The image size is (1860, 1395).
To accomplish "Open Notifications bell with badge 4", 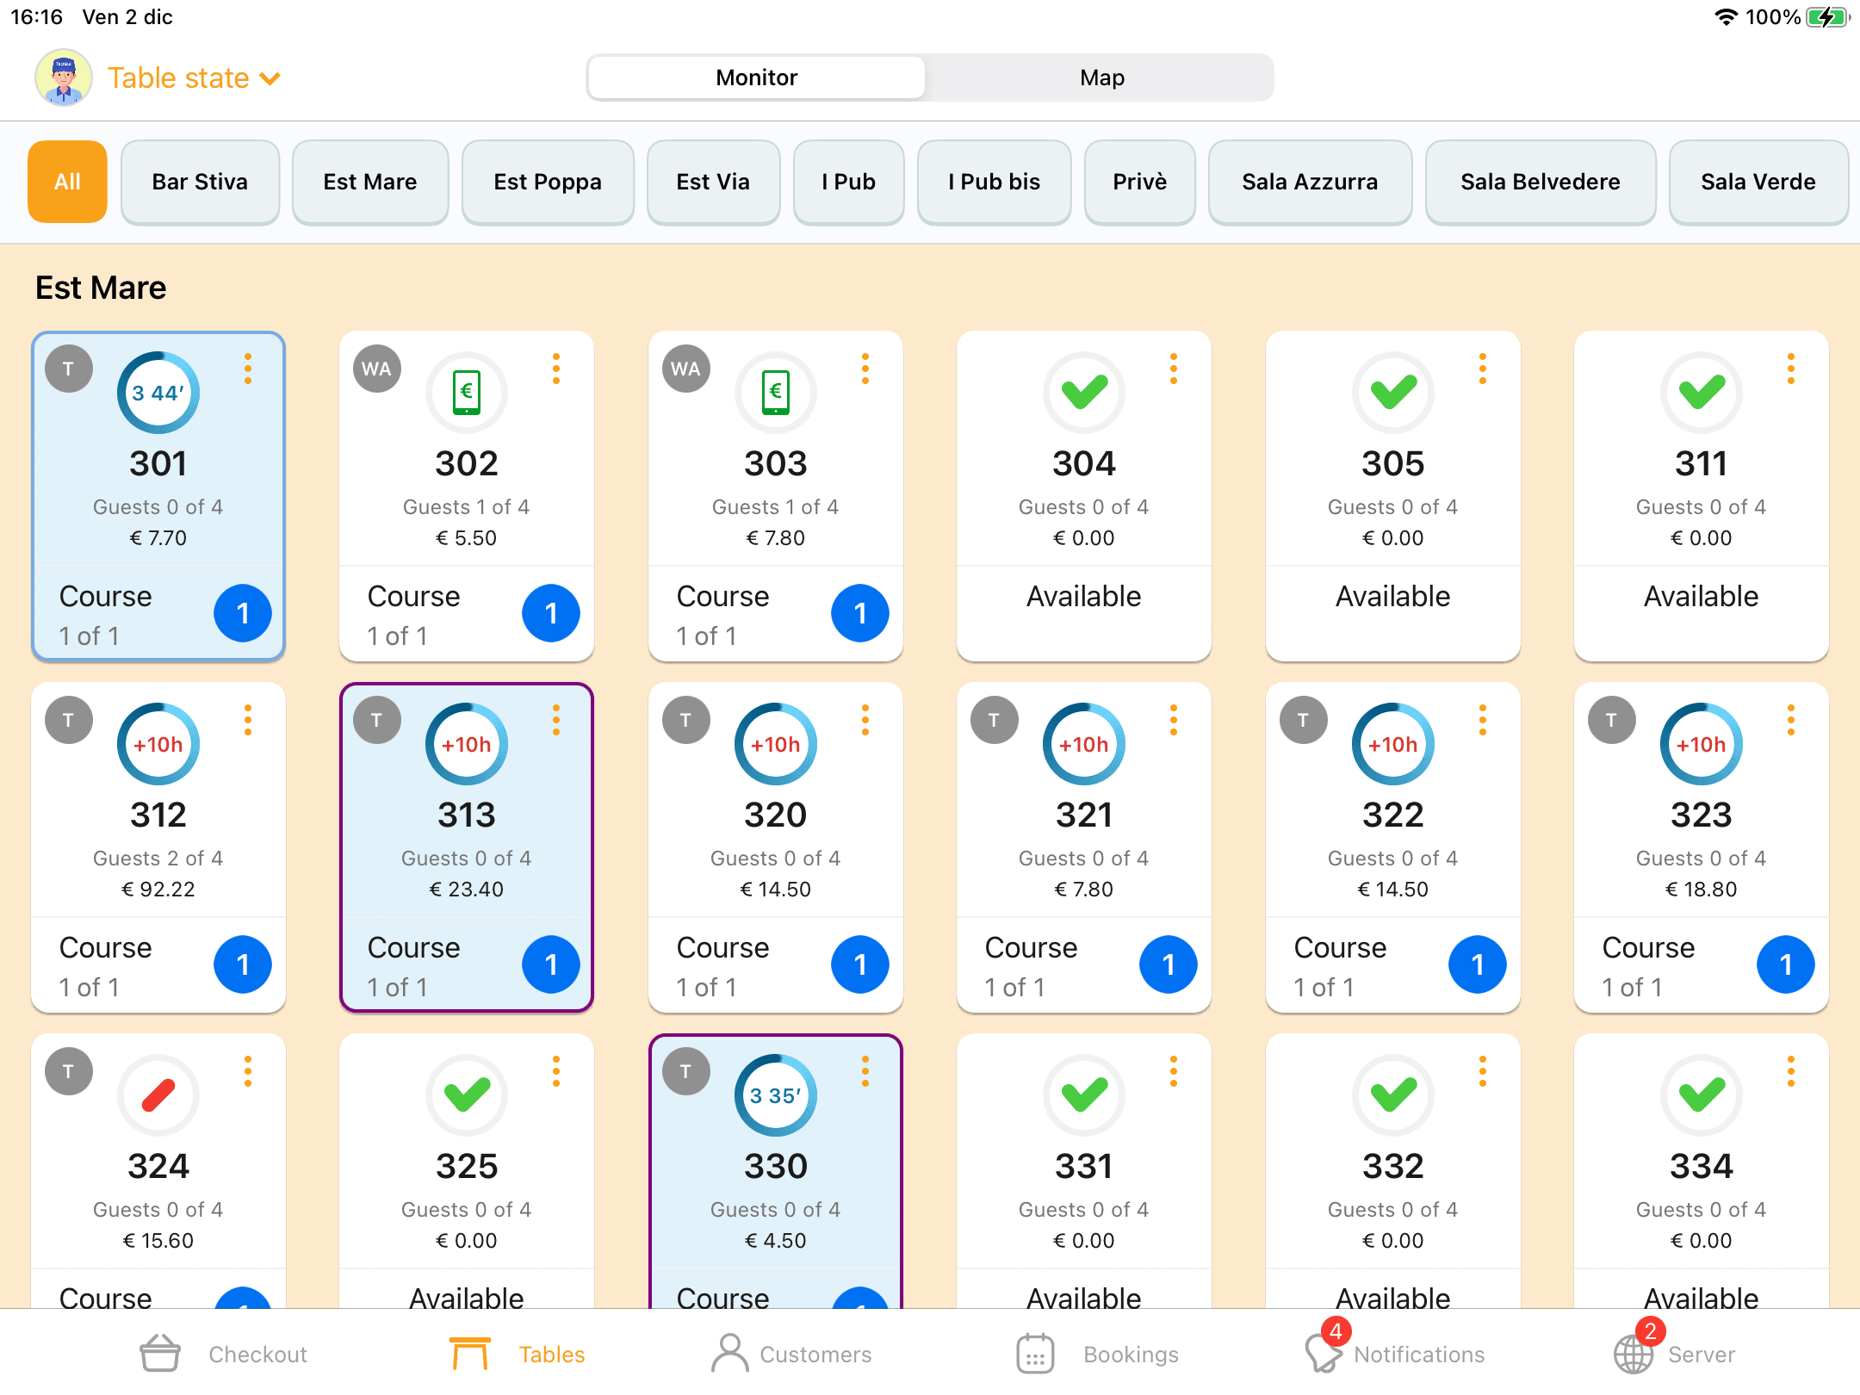I will pos(1323,1352).
